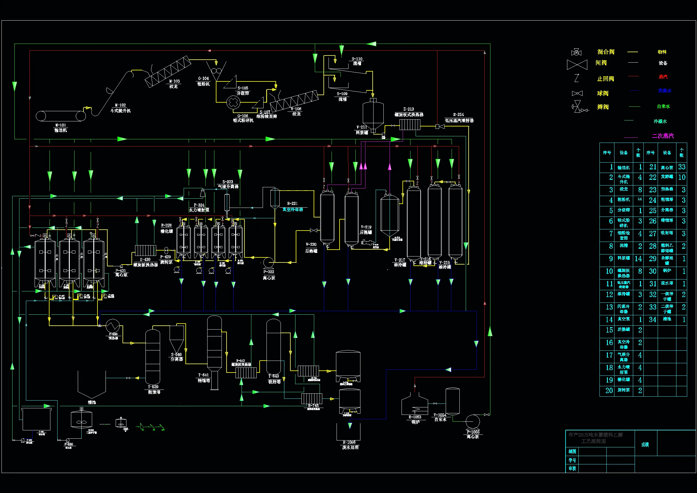
Task: Select the V-211 slurry tank vessel
Action: (x=373, y=115)
